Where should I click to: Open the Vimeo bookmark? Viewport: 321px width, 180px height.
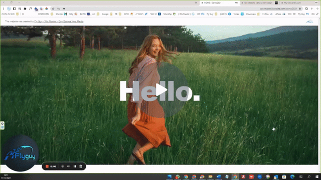pos(239,14)
